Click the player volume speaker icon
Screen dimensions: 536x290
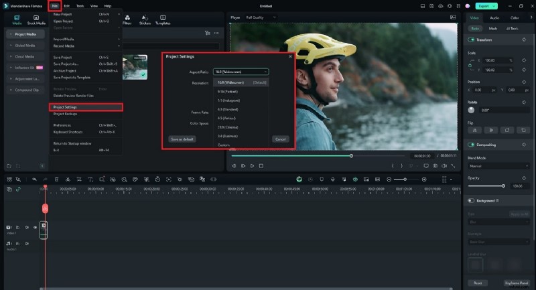tap(444, 166)
